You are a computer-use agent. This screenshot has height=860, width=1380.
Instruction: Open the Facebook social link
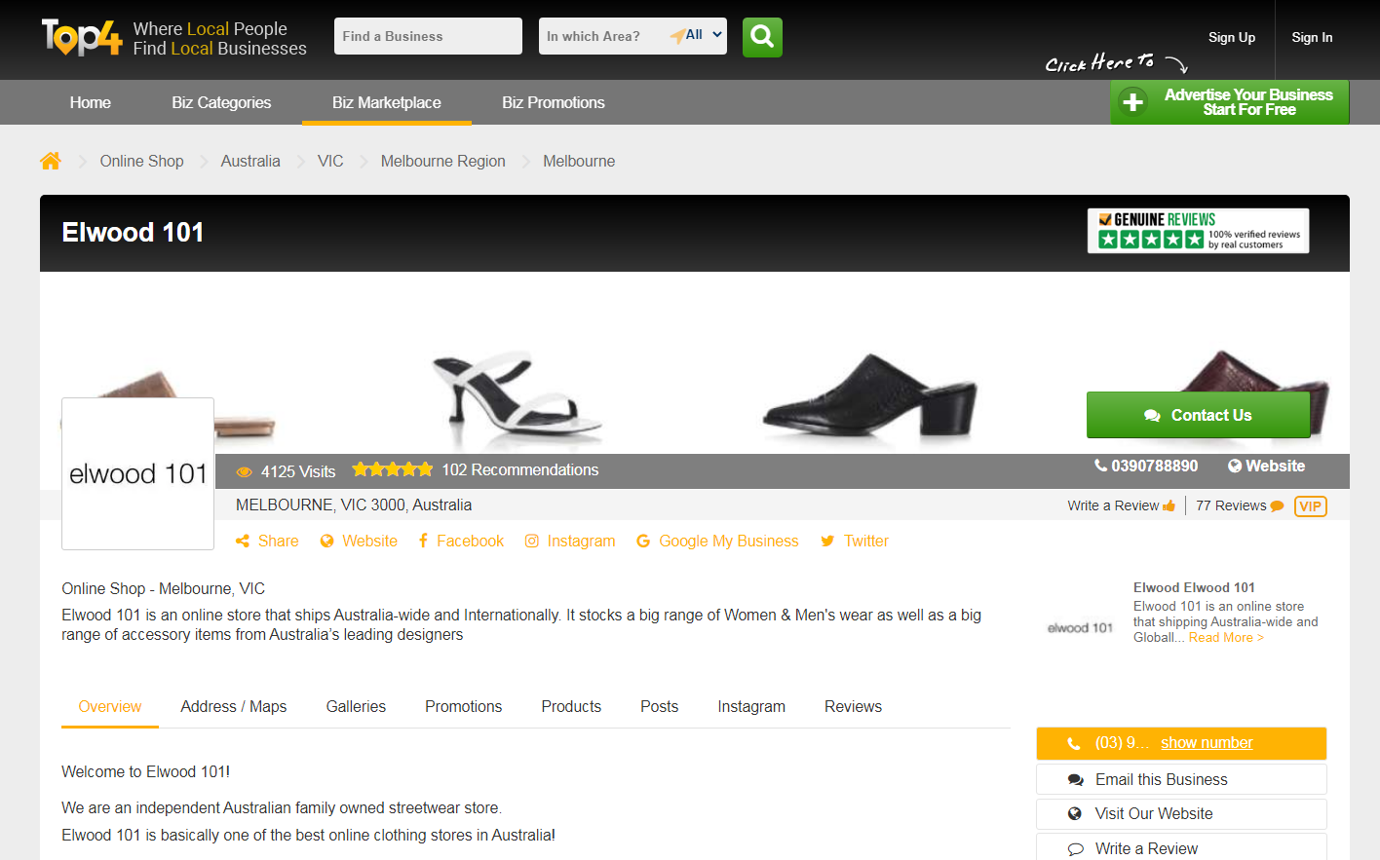pos(461,541)
